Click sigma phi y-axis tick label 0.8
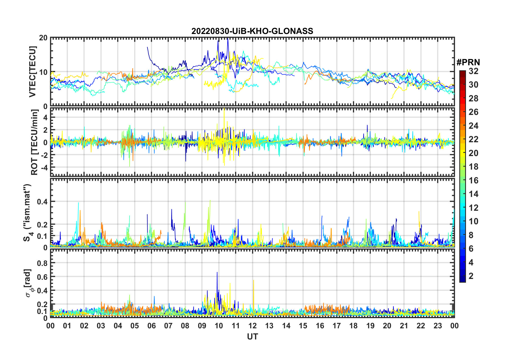Screen dimensions: 505x353 [42, 263]
